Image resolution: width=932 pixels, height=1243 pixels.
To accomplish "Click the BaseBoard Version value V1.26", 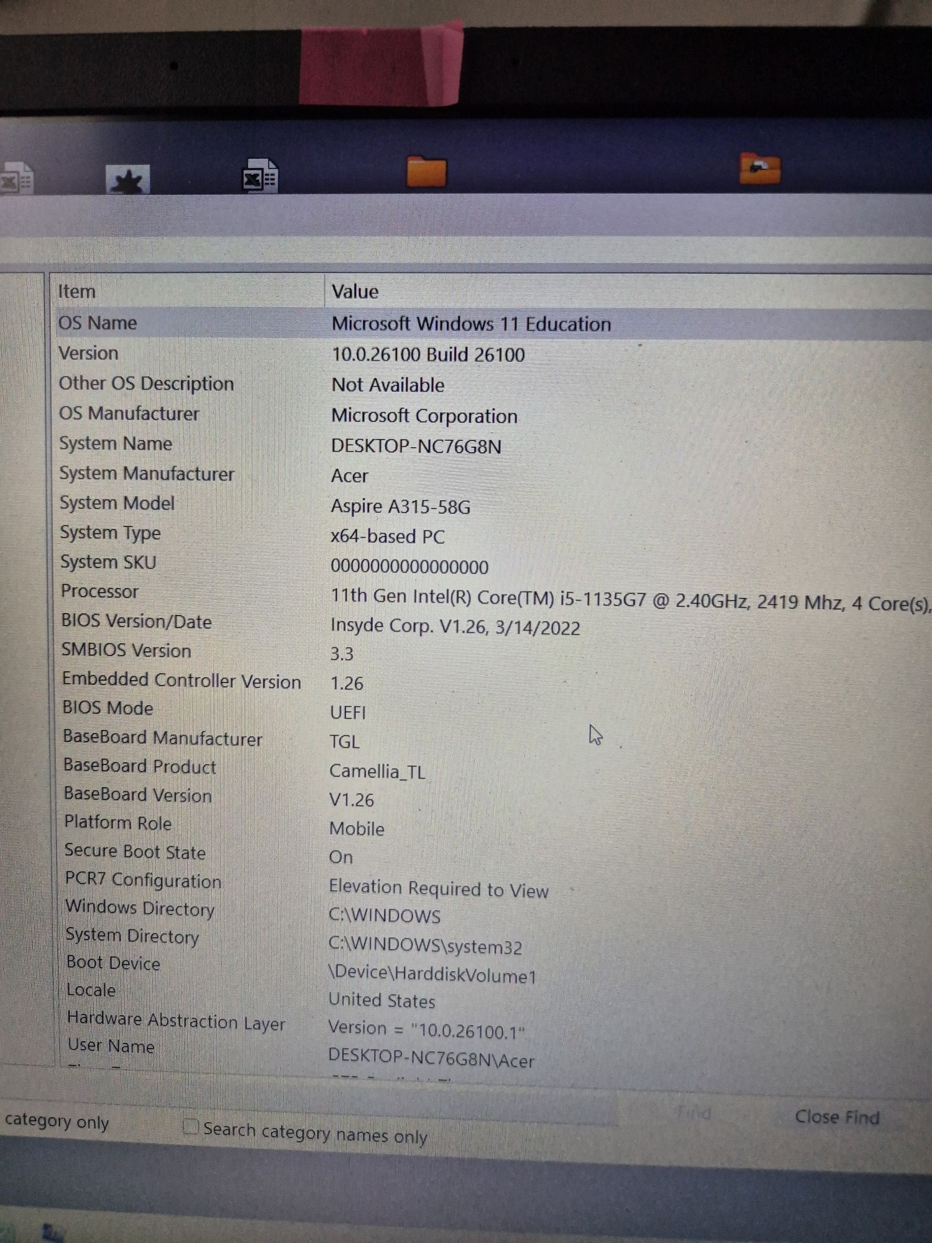I will [x=352, y=800].
